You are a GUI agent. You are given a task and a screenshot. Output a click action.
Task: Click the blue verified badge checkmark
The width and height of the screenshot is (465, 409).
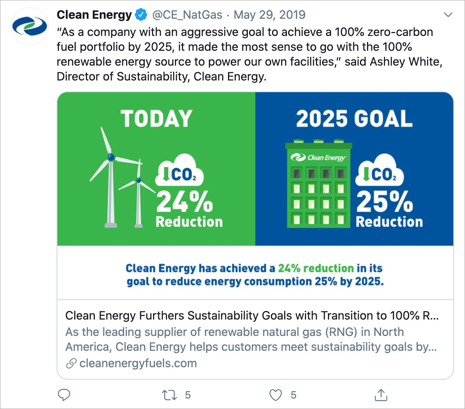click(x=141, y=15)
